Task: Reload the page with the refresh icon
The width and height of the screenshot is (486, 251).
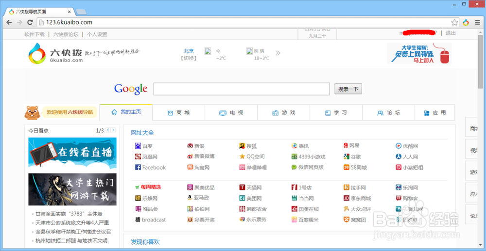Action: (x=30, y=22)
